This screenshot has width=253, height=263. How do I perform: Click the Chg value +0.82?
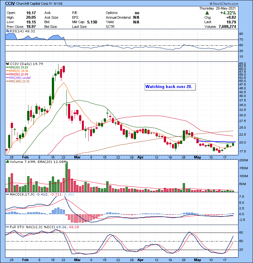click(231, 17)
